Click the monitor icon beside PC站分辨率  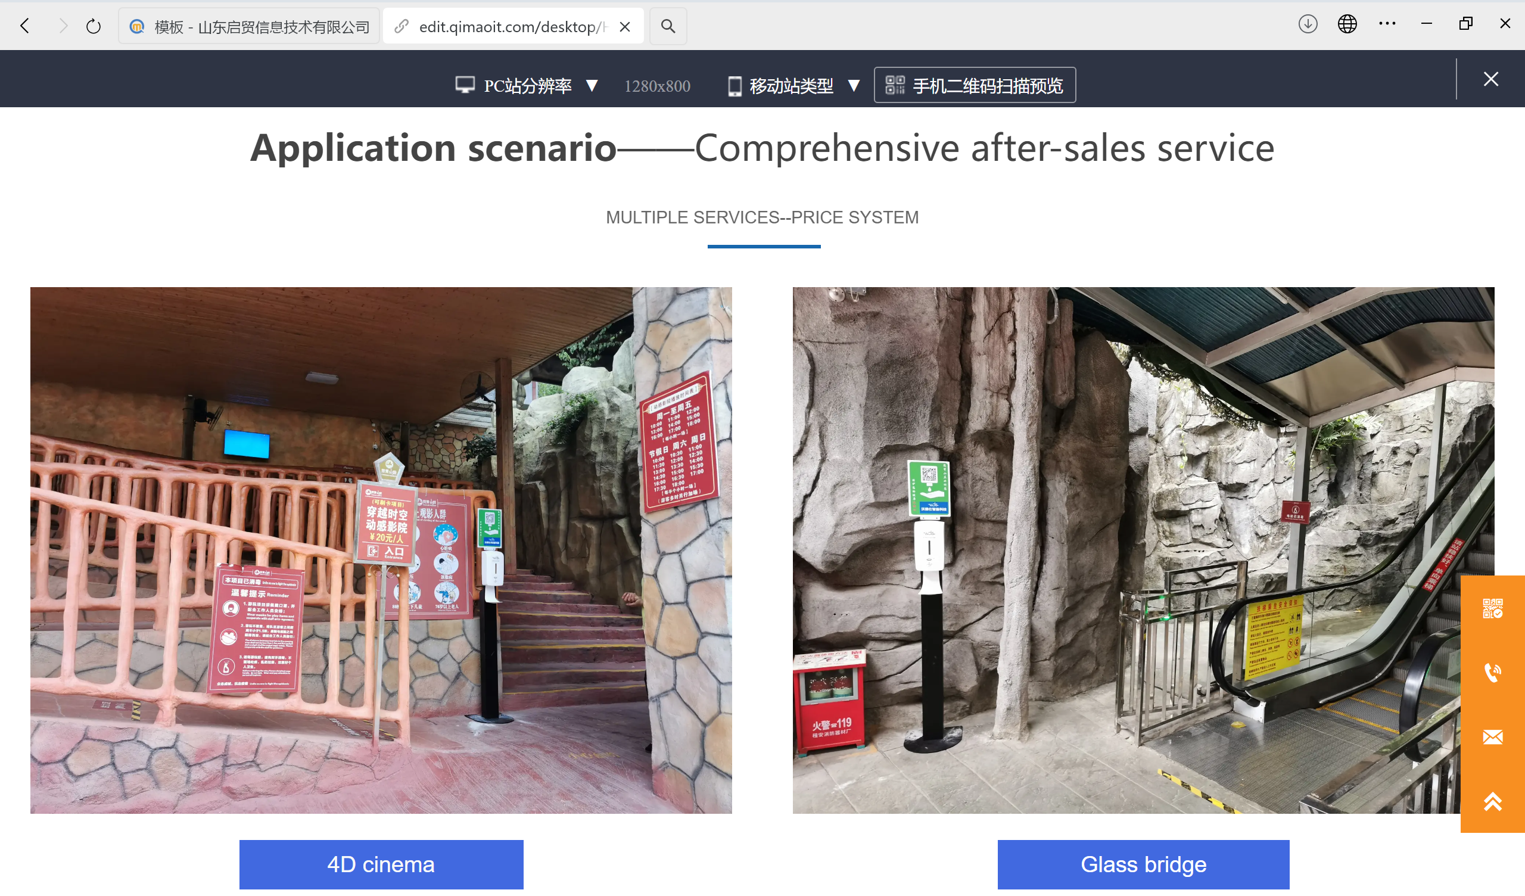tap(465, 85)
